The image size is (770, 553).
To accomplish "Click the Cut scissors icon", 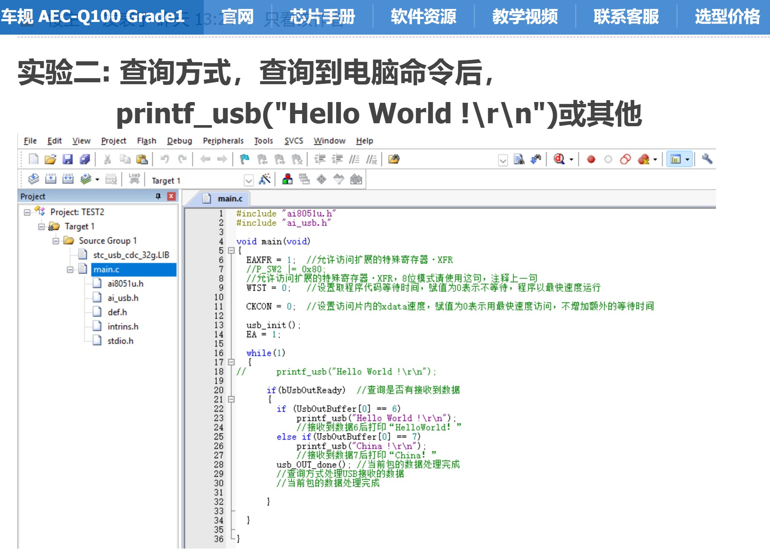I will point(107,159).
